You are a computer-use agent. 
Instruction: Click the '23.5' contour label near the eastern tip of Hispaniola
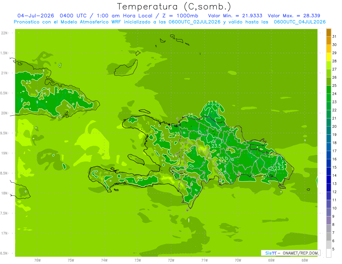click(279, 168)
